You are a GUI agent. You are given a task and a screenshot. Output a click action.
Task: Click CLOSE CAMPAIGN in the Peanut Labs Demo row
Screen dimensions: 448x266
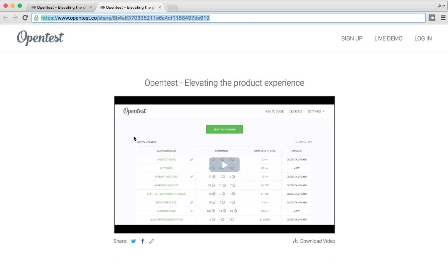click(297, 177)
